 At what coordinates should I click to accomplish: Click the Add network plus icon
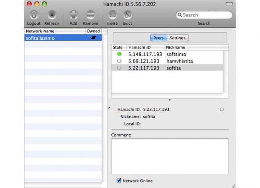(x=73, y=15)
